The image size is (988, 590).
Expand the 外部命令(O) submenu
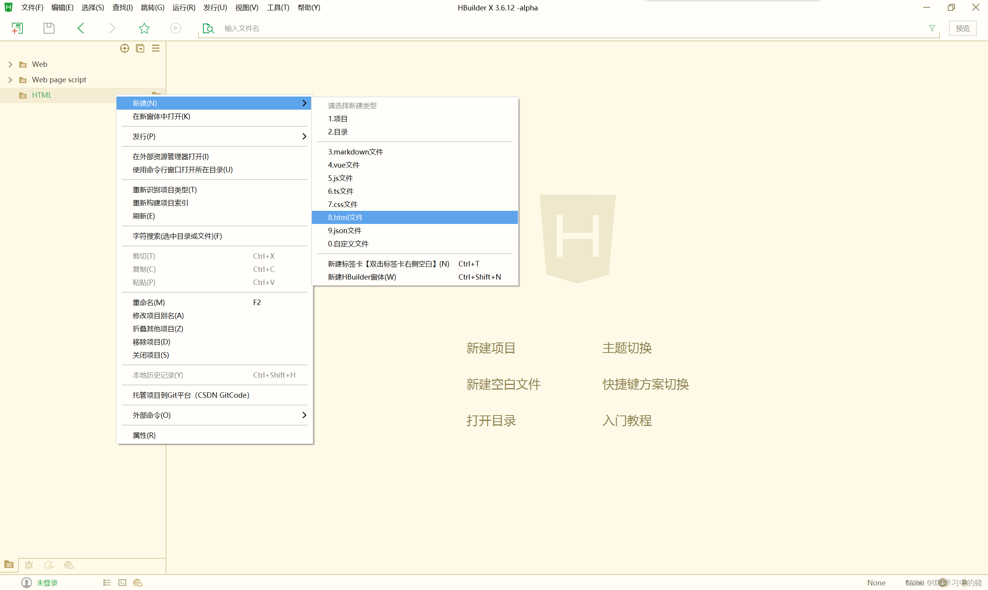pyautogui.click(x=215, y=415)
